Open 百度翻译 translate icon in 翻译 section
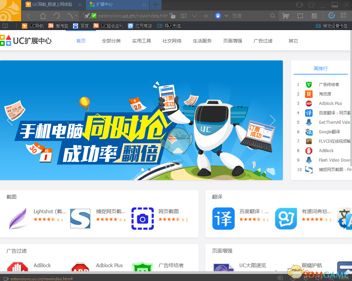 223,219
